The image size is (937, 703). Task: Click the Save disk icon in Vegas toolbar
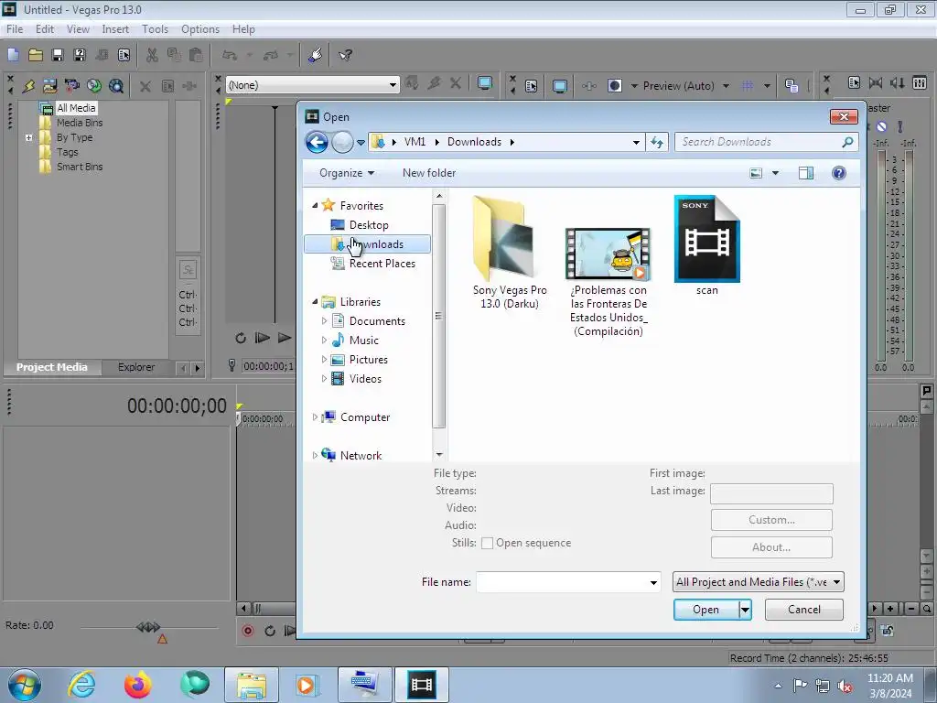tap(58, 55)
